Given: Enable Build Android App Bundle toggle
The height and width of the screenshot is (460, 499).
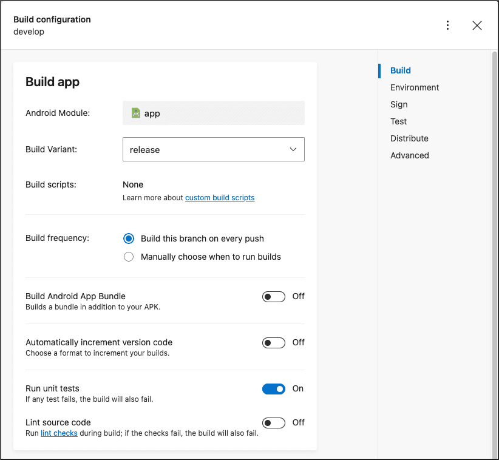Looking at the screenshot, I should [274, 297].
